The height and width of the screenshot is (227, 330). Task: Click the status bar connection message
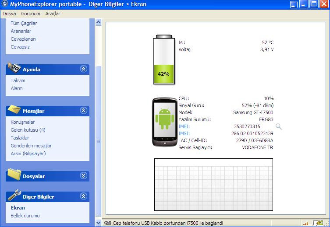(168, 223)
